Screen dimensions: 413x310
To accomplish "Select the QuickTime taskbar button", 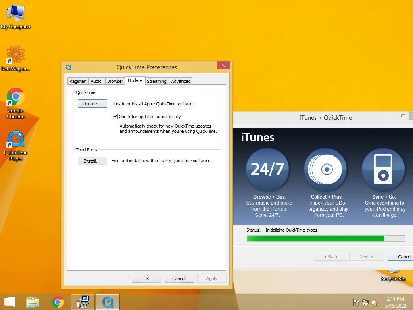I will [108, 302].
